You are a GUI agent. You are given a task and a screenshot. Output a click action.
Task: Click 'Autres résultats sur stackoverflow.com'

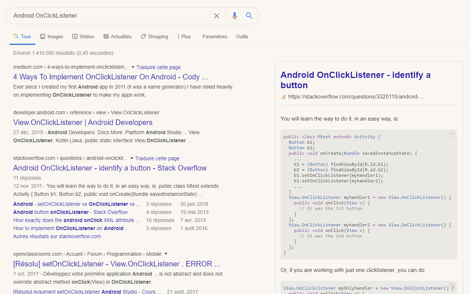tap(57, 236)
